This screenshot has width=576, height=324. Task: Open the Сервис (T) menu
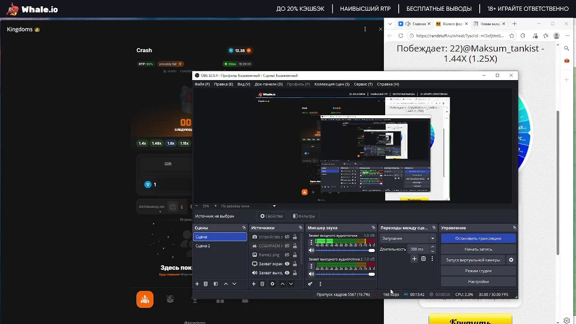[x=363, y=84]
